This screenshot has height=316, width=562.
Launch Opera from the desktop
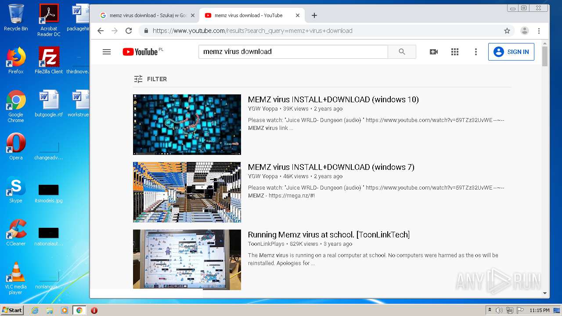click(x=16, y=147)
